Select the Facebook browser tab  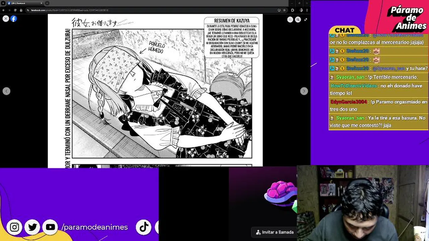pyautogui.click(x=25, y=3)
